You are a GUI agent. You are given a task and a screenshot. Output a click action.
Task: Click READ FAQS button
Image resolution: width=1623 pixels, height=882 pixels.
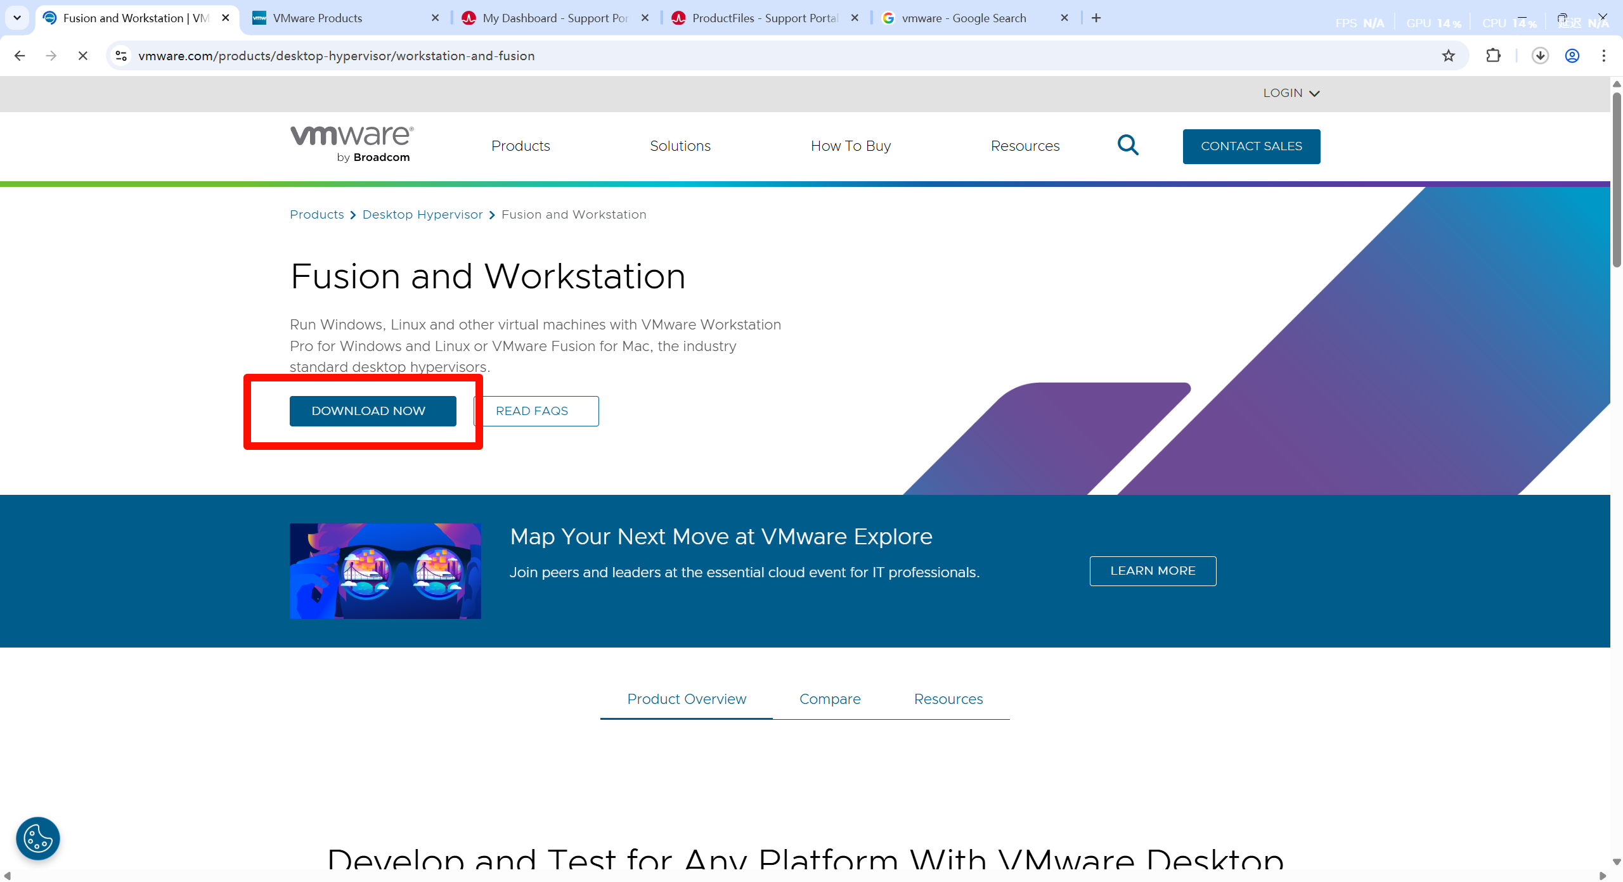(536, 411)
